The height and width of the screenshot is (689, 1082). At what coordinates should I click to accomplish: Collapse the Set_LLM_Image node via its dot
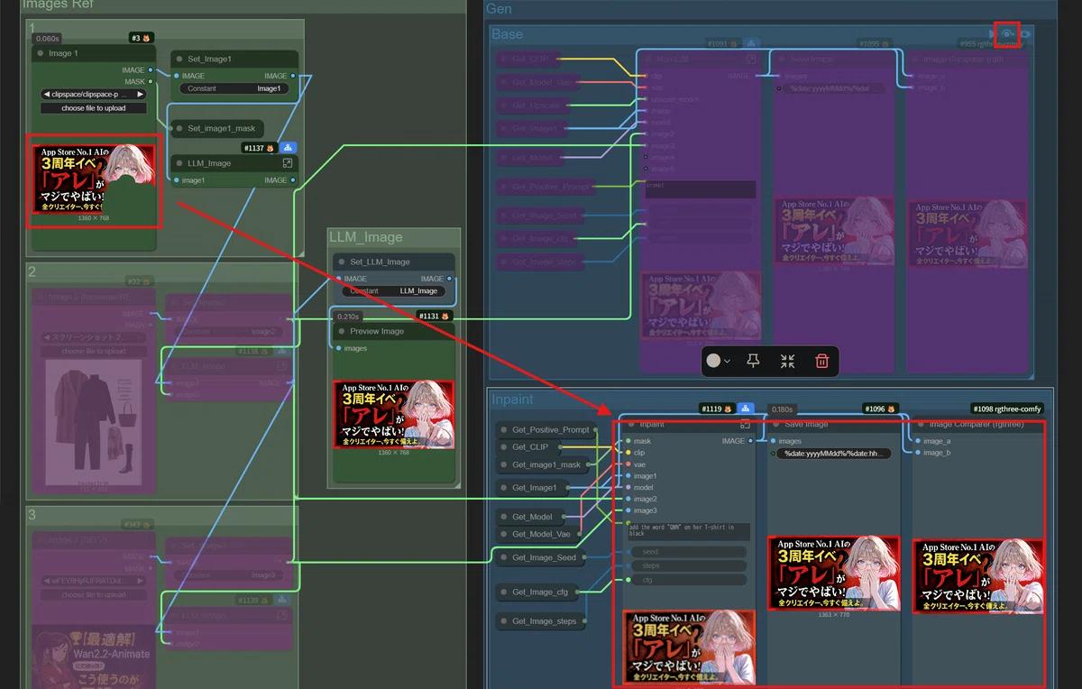(x=342, y=262)
